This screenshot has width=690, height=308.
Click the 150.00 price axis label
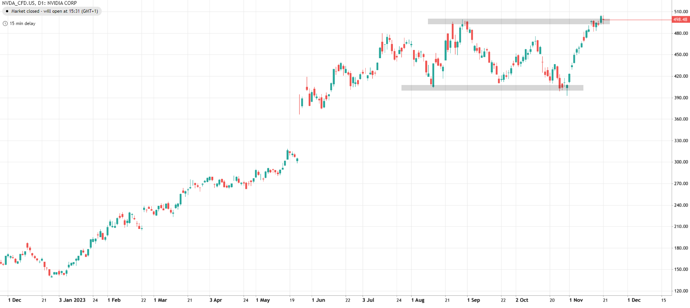tap(681, 269)
